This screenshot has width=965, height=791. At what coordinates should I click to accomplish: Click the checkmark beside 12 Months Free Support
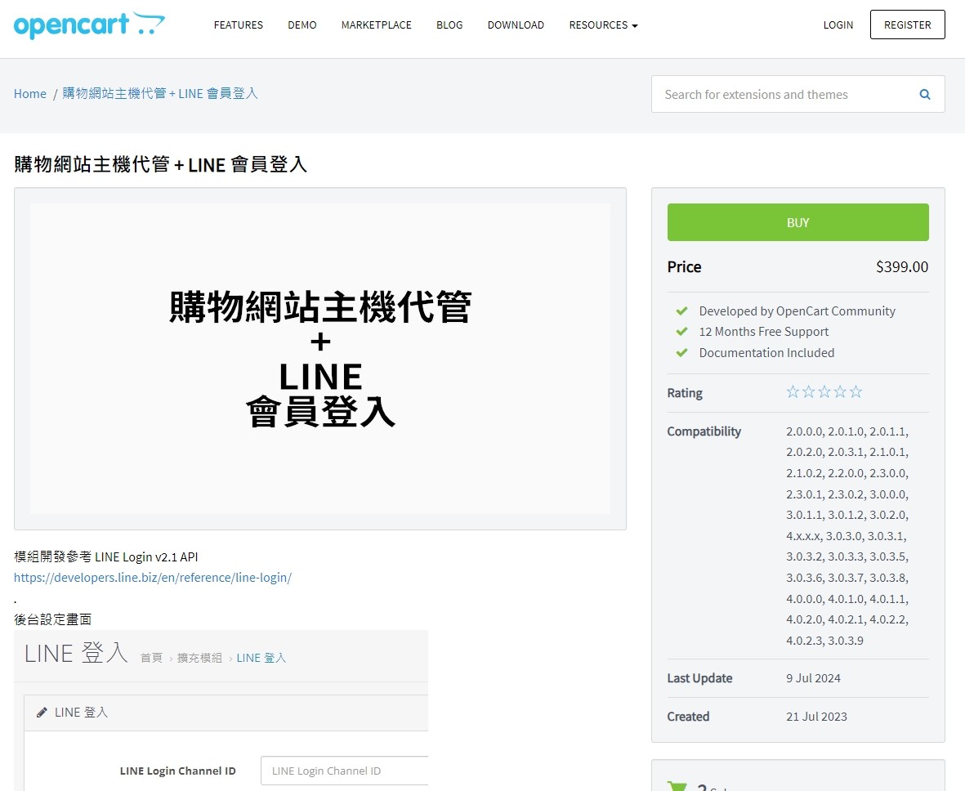[682, 332]
